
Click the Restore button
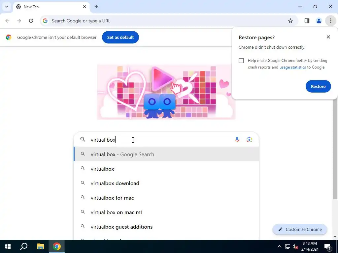(318, 87)
